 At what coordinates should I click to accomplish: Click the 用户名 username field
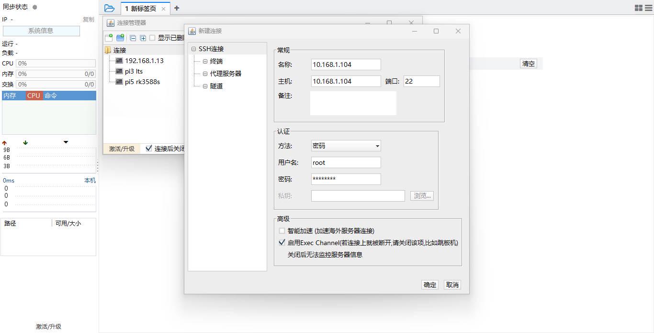tap(346, 162)
